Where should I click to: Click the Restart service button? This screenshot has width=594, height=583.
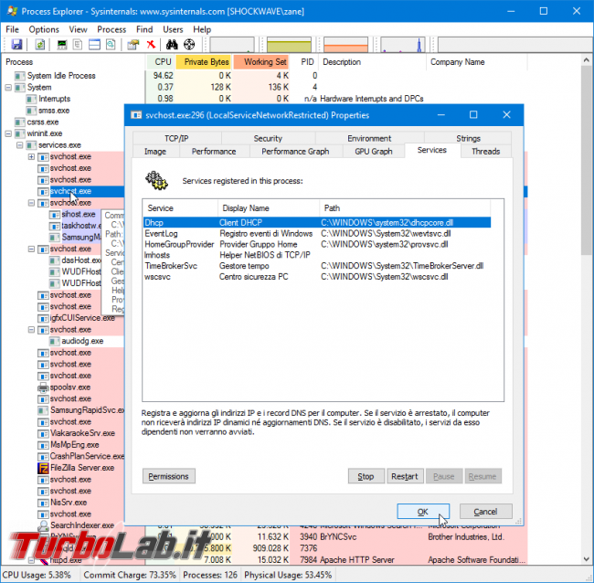tap(405, 476)
